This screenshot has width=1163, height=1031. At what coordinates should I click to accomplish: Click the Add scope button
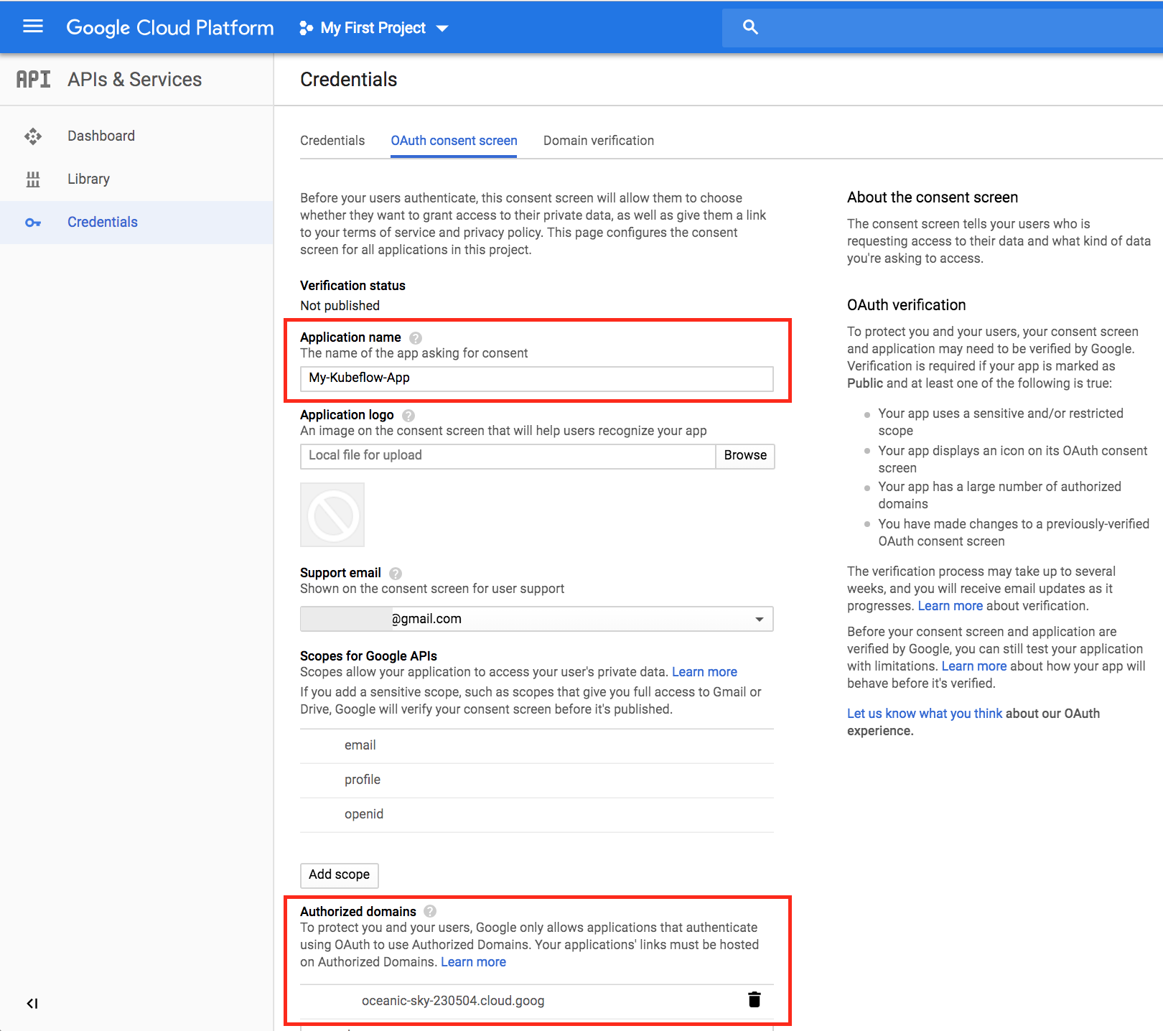click(339, 874)
